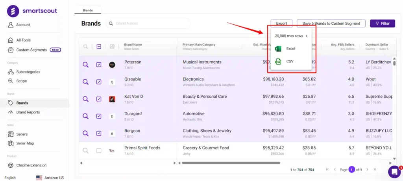Click the Chrome Extension icon
403x181 pixels.
[x=11, y=165]
